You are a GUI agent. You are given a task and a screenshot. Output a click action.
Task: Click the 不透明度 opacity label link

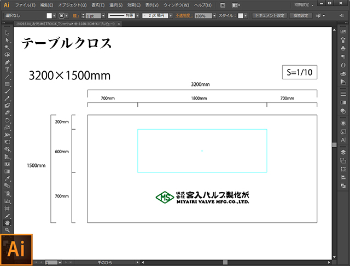pyautogui.click(x=184, y=16)
